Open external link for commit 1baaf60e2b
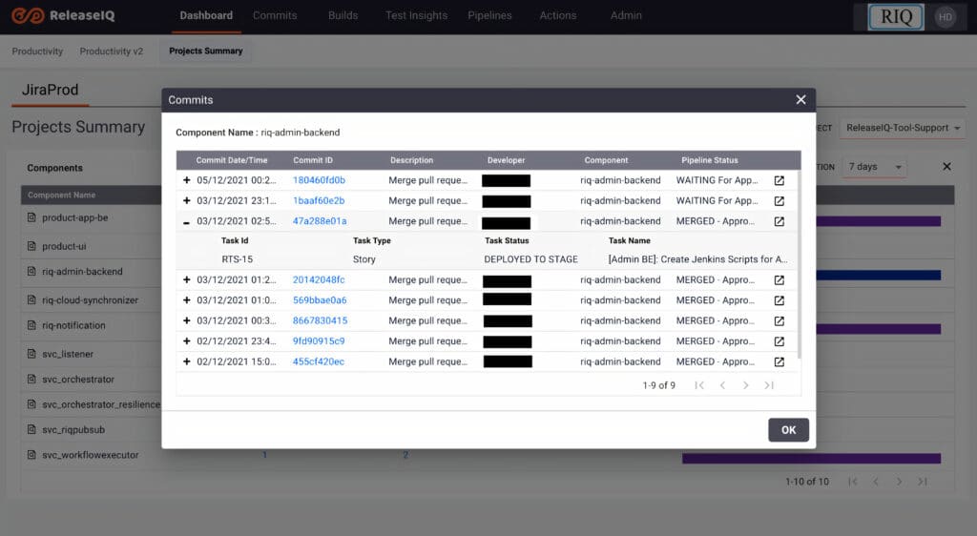The image size is (977, 536). pyautogui.click(x=779, y=201)
